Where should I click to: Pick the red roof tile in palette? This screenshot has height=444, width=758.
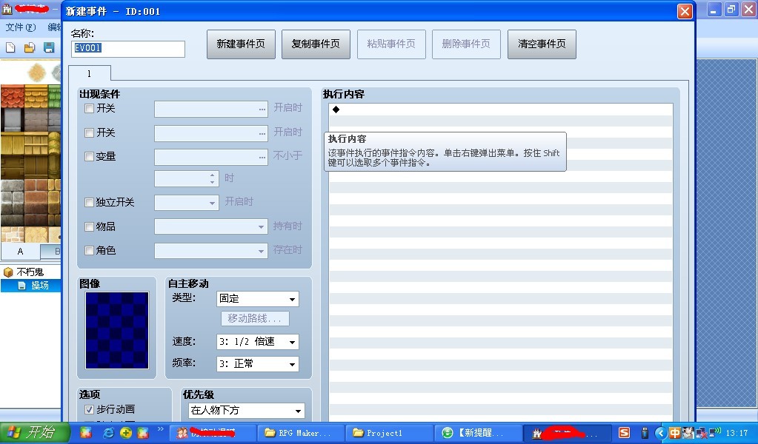tap(12, 96)
